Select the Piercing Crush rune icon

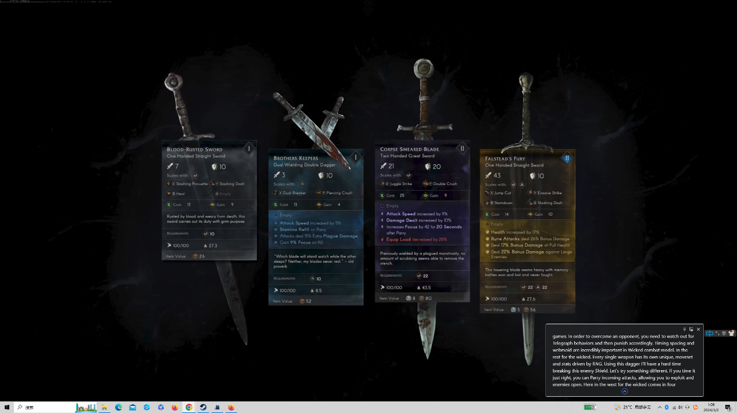318,193
